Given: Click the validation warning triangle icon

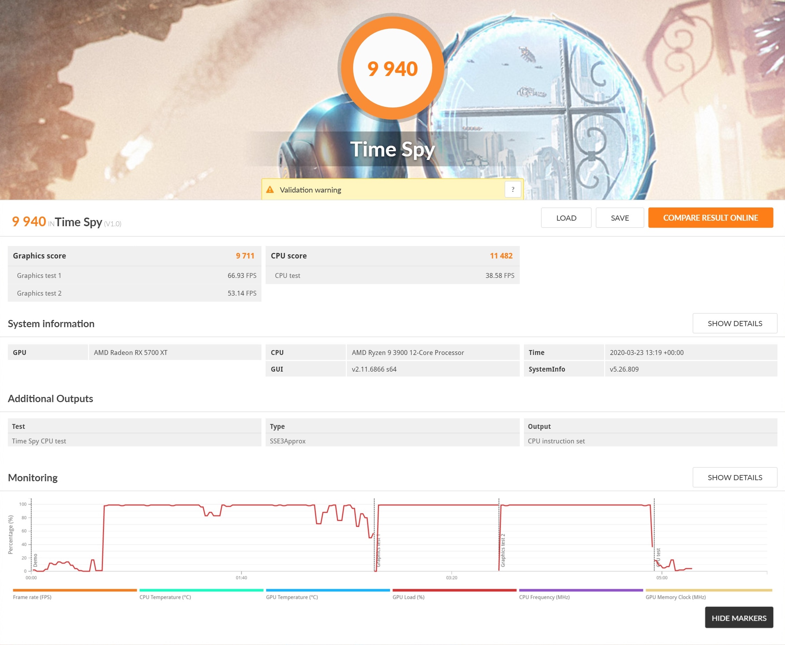Looking at the screenshot, I should pyautogui.click(x=270, y=190).
